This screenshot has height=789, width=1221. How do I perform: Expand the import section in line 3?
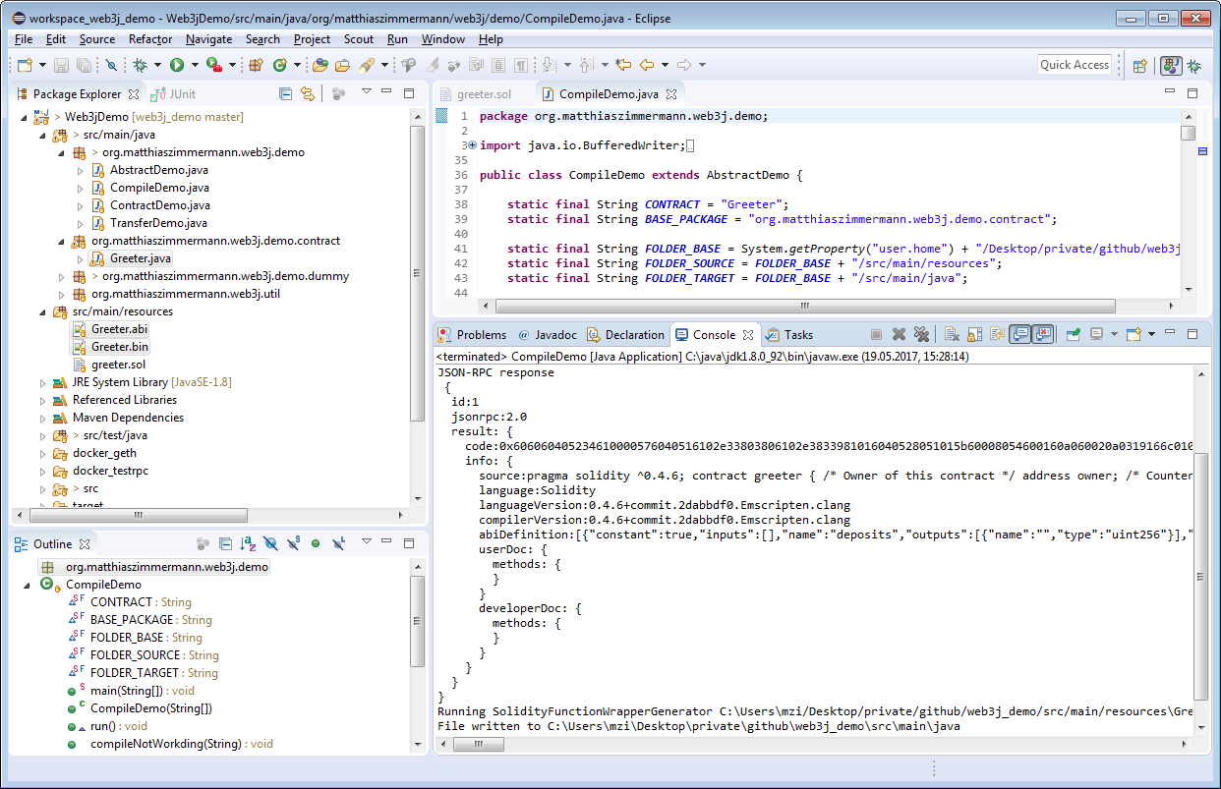click(472, 145)
